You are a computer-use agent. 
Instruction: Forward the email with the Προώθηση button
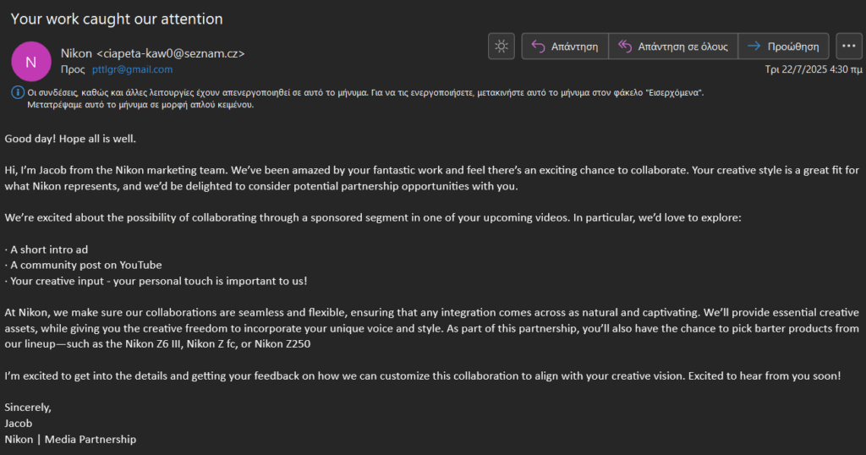click(x=783, y=47)
